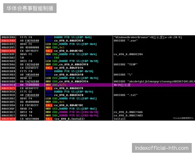Image resolution: width=195 pixels, height=156 pixels.
Task: Select instruction MOV EAX,cv_AYA_A.006DC9F8
Action: (x=67, y=64)
